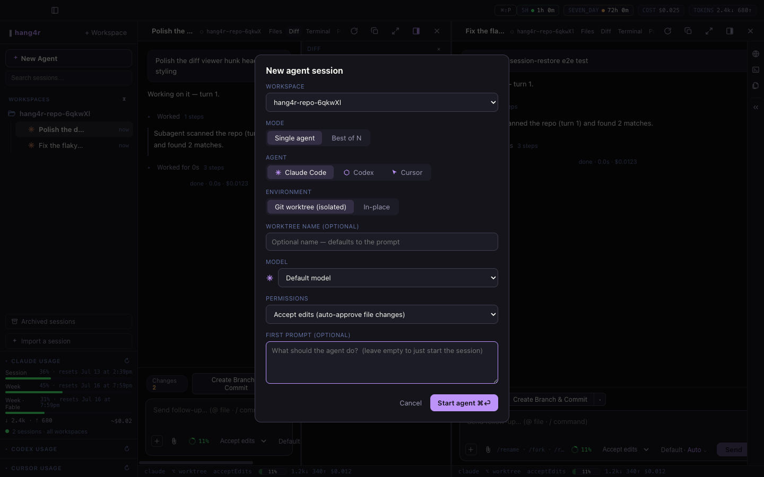Add a new Workspace
Screen dimensions: 764x477
tap(106, 32)
